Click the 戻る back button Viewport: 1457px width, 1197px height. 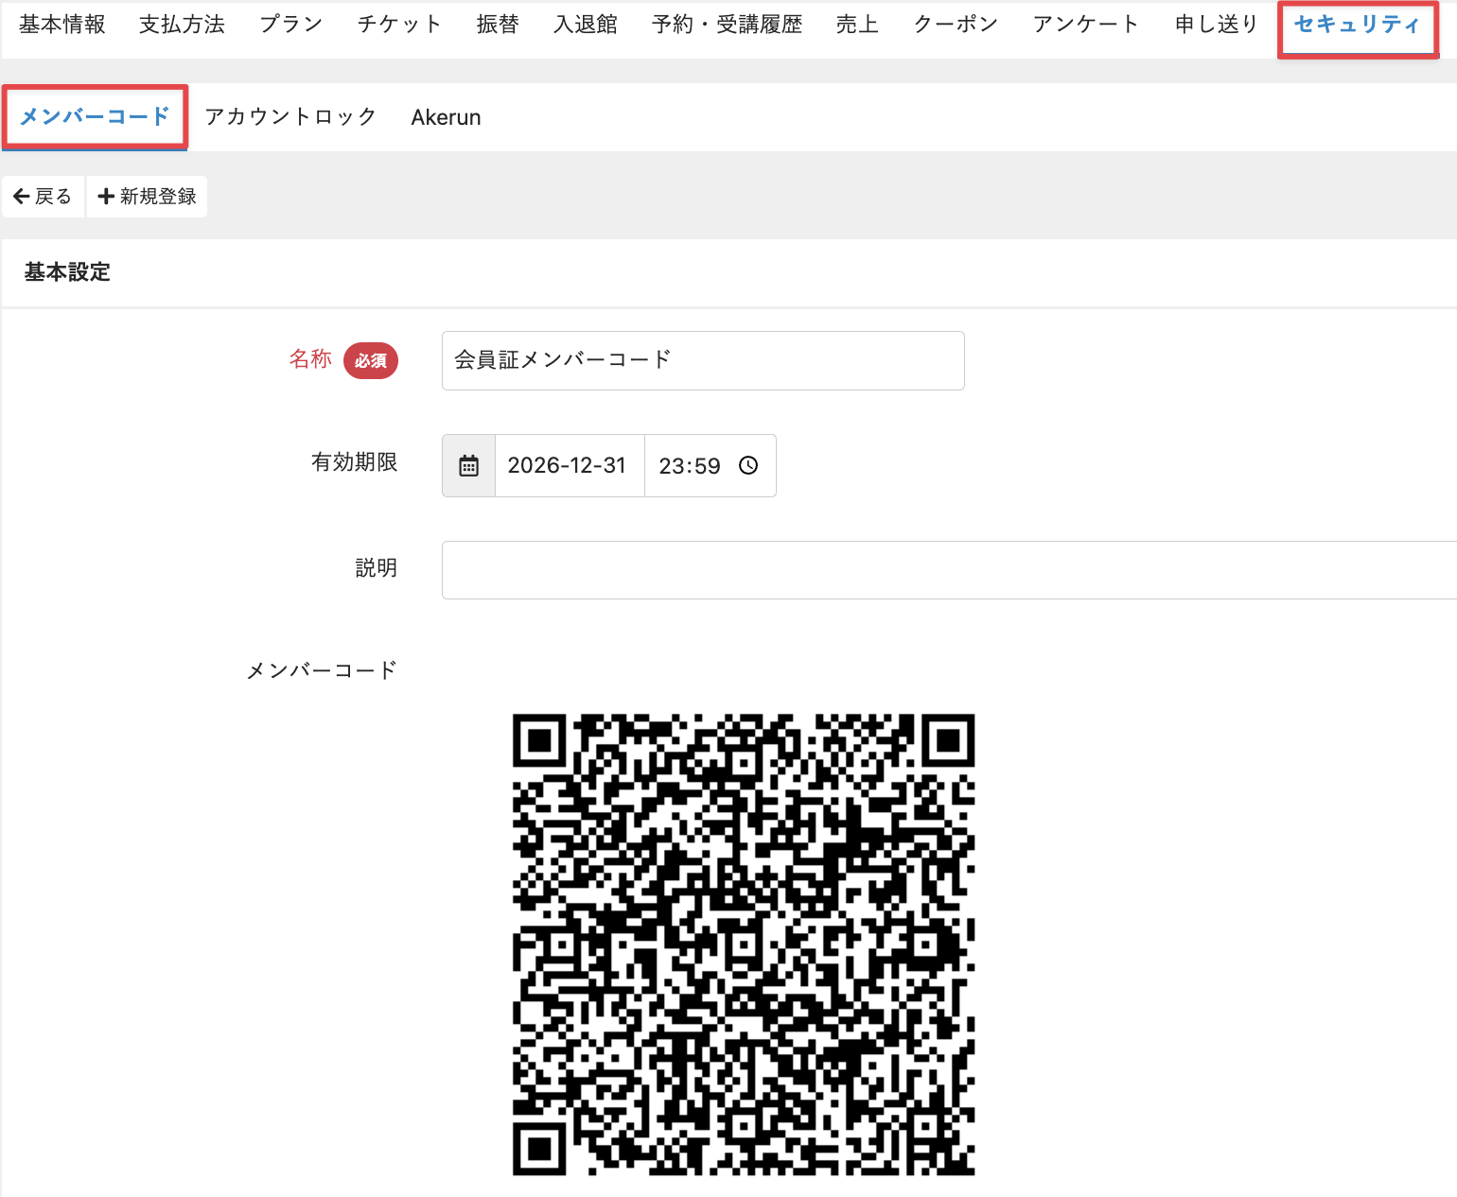[44, 197]
